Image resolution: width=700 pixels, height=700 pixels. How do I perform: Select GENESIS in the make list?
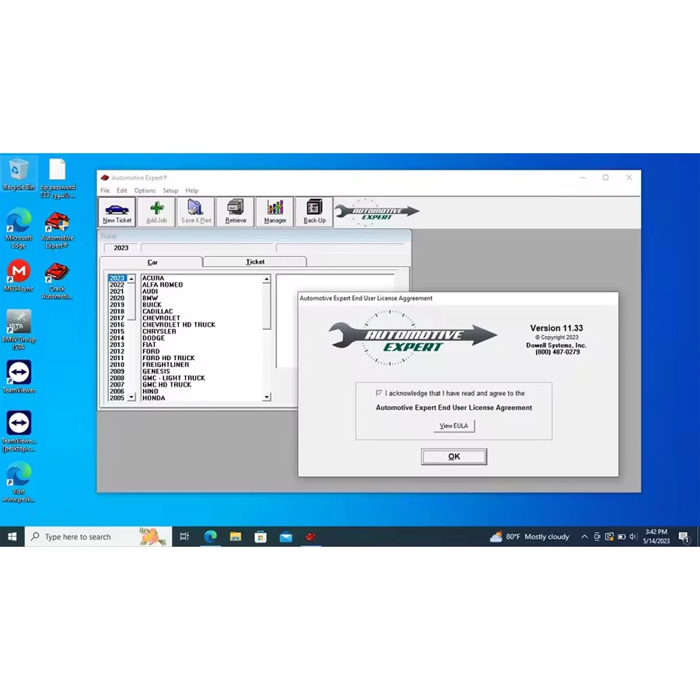click(x=156, y=372)
